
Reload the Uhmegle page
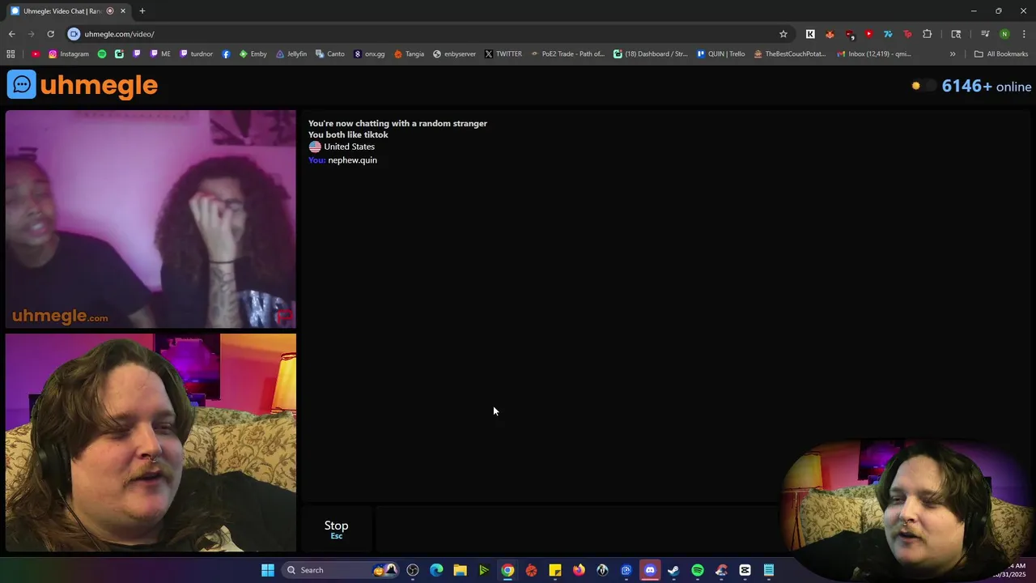50,34
